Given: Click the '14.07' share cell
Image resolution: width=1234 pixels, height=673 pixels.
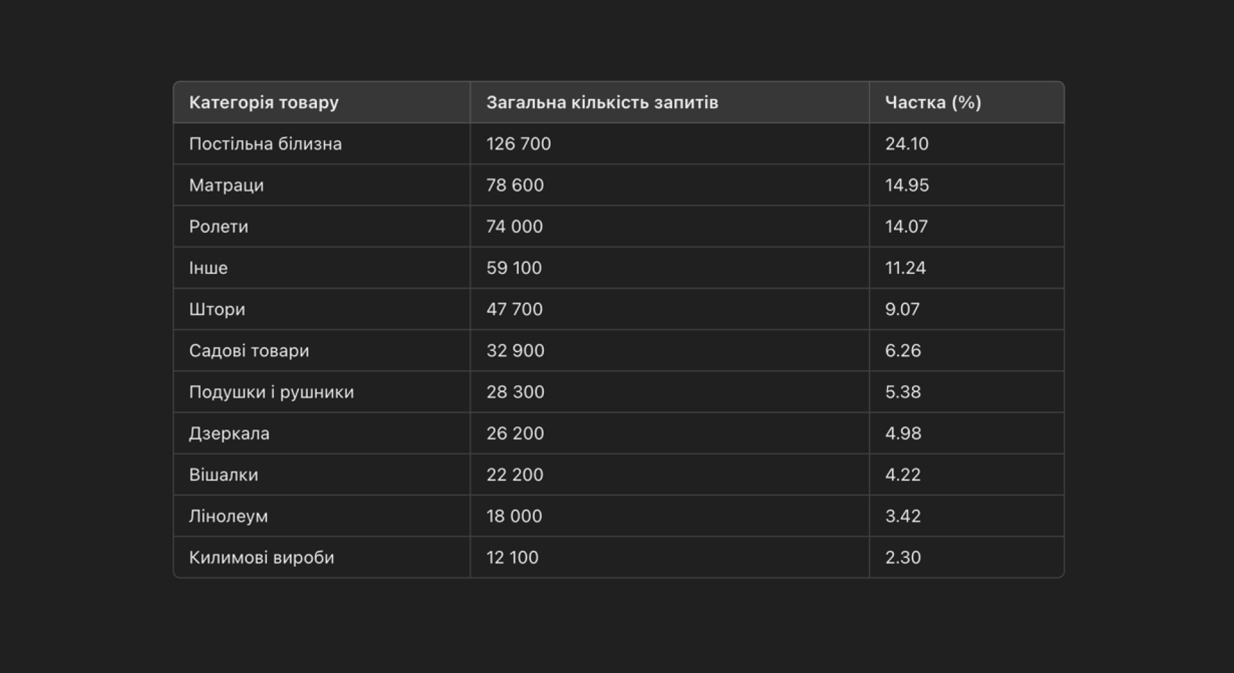Looking at the screenshot, I should point(967,226).
